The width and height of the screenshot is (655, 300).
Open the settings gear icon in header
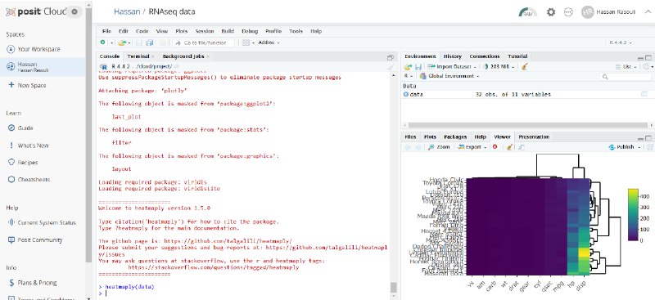point(551,12)
